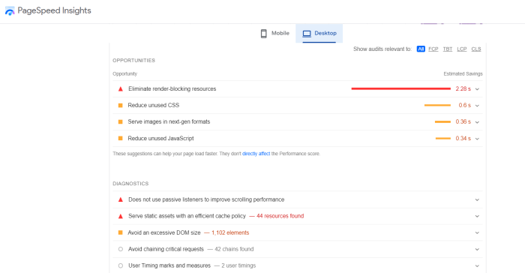This screenshot has width=525, height=273.
Task: Expand User Timing marks chevron
Action: [477, 265]
